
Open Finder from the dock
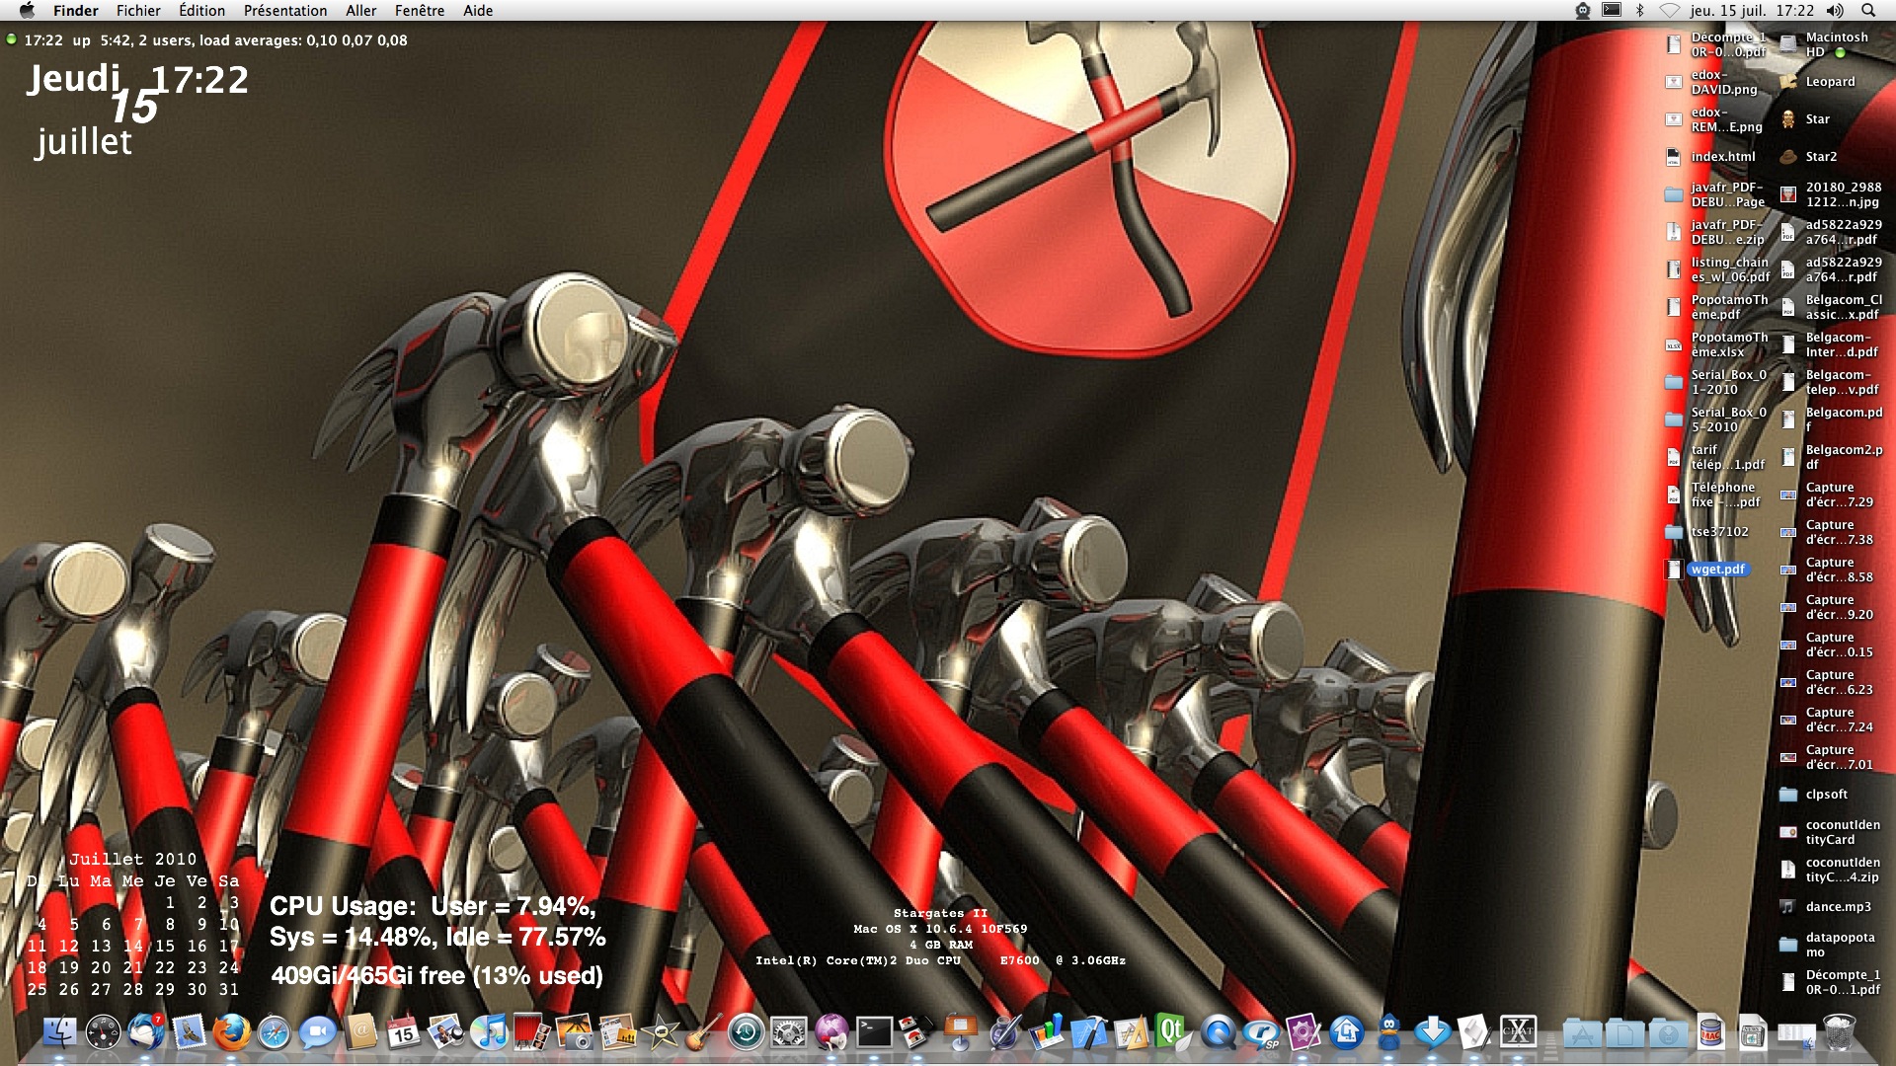[x=60, y=1032]
